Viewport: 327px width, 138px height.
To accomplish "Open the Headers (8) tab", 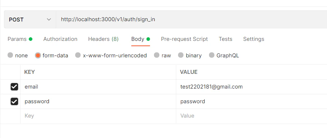I will 103,39.
